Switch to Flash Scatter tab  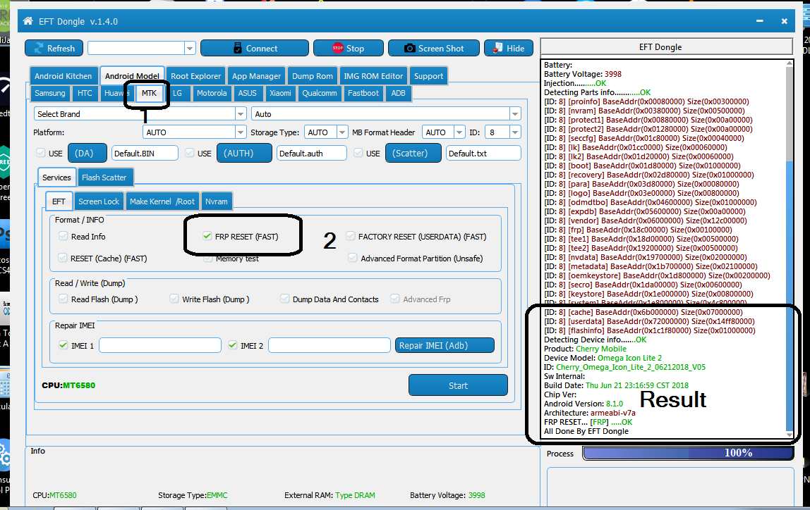(104, 178)
